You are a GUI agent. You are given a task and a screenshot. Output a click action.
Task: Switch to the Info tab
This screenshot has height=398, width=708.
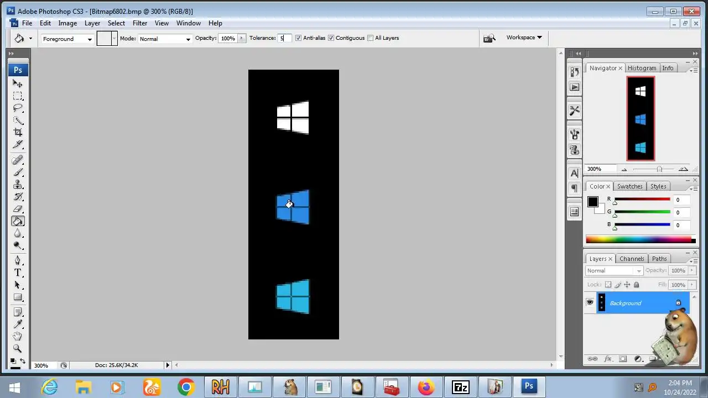pyautogui.click(x=668, y=68)
